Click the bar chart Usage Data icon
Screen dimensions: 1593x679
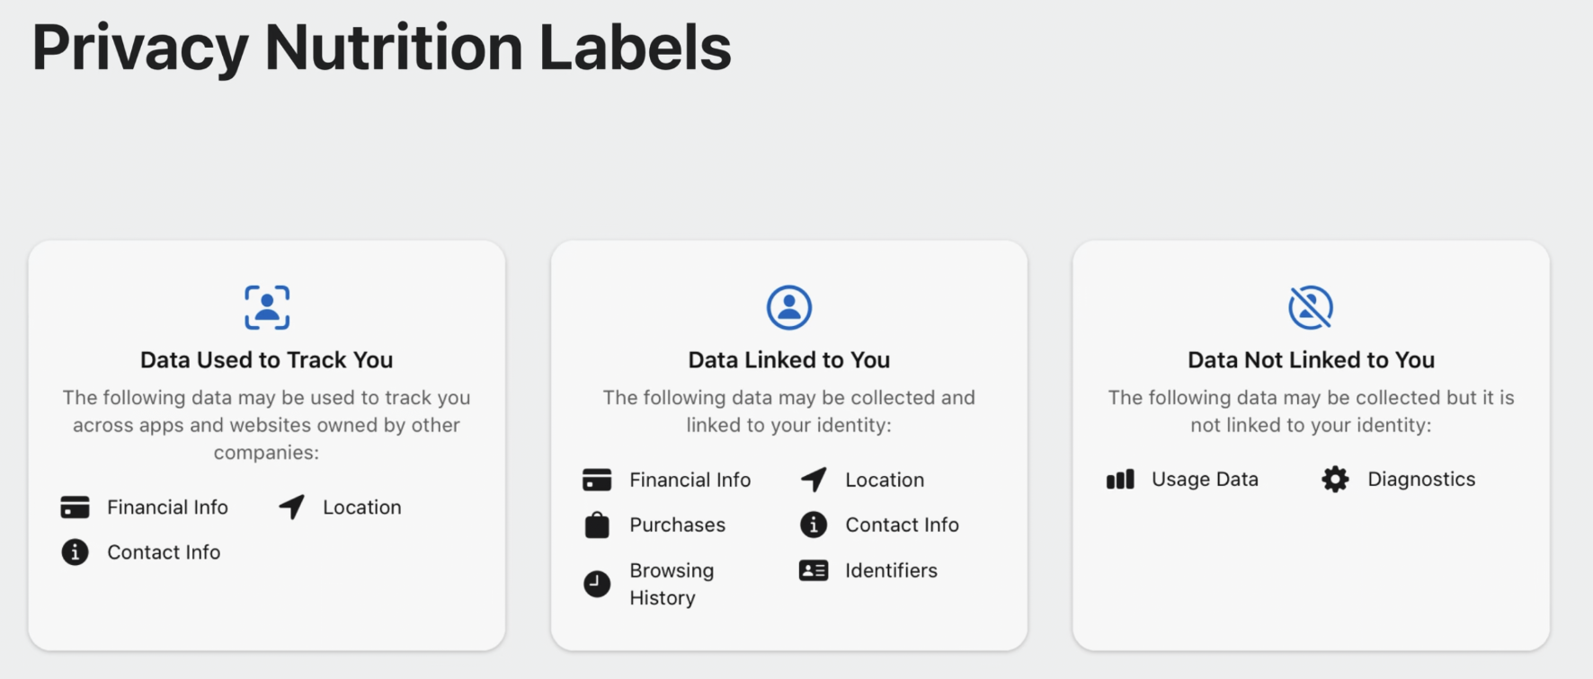click(1120, 480)
